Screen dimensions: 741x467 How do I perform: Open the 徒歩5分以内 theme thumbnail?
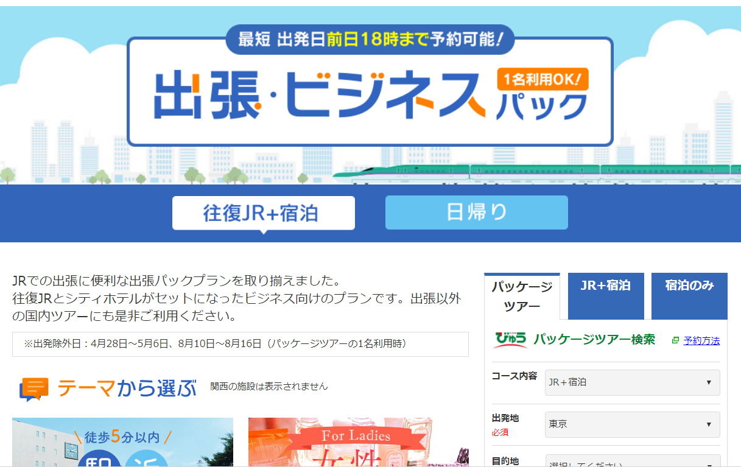click(122, 442)
